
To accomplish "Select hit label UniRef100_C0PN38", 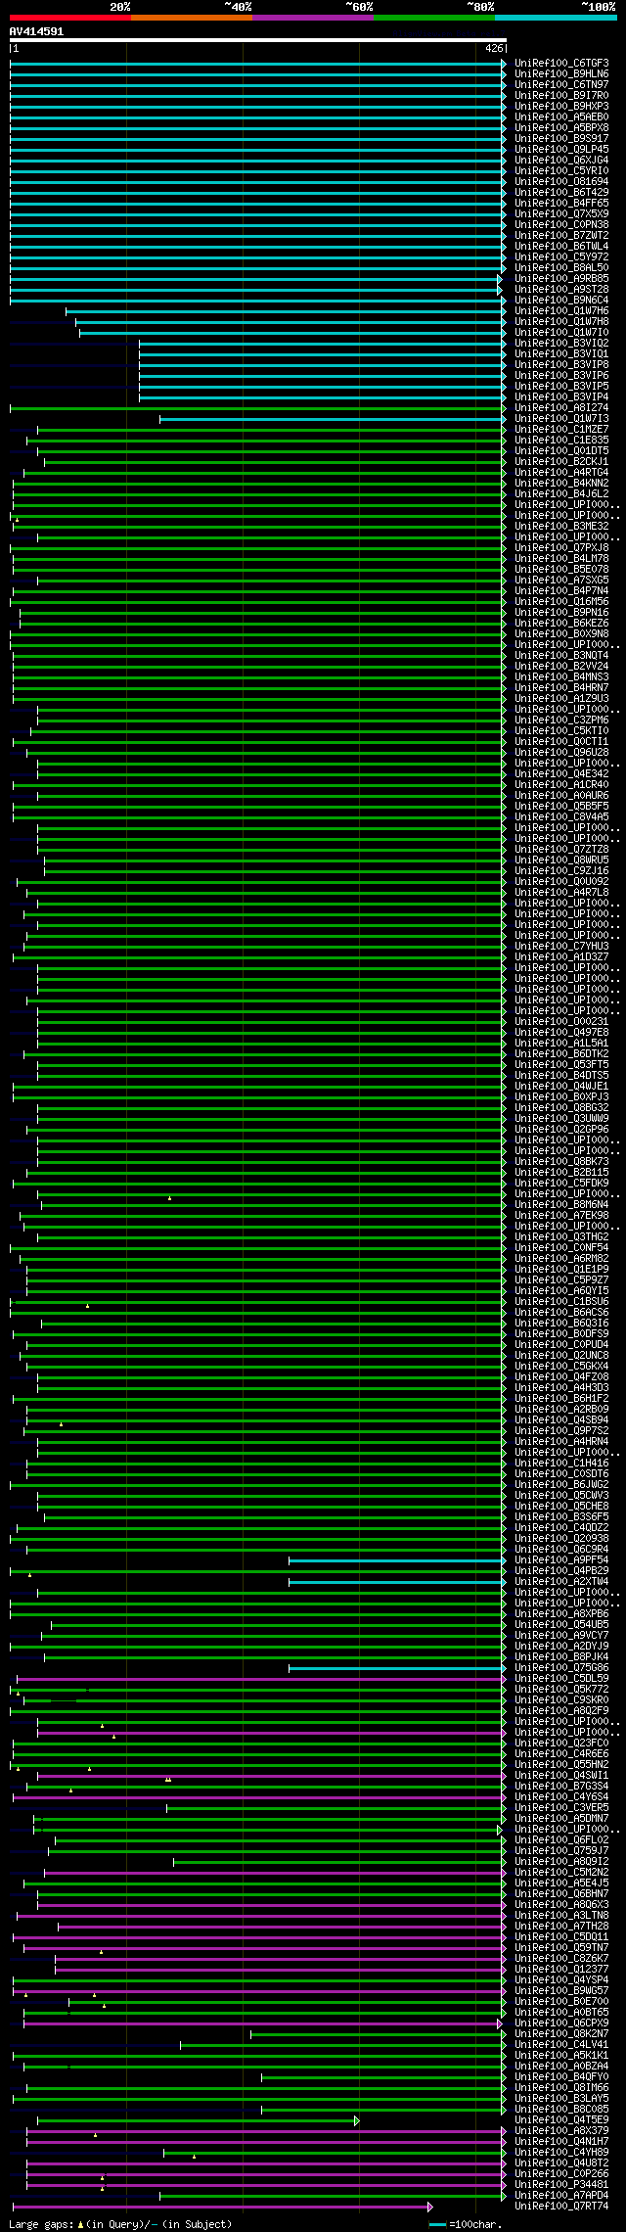I will [x=561, y=225].
